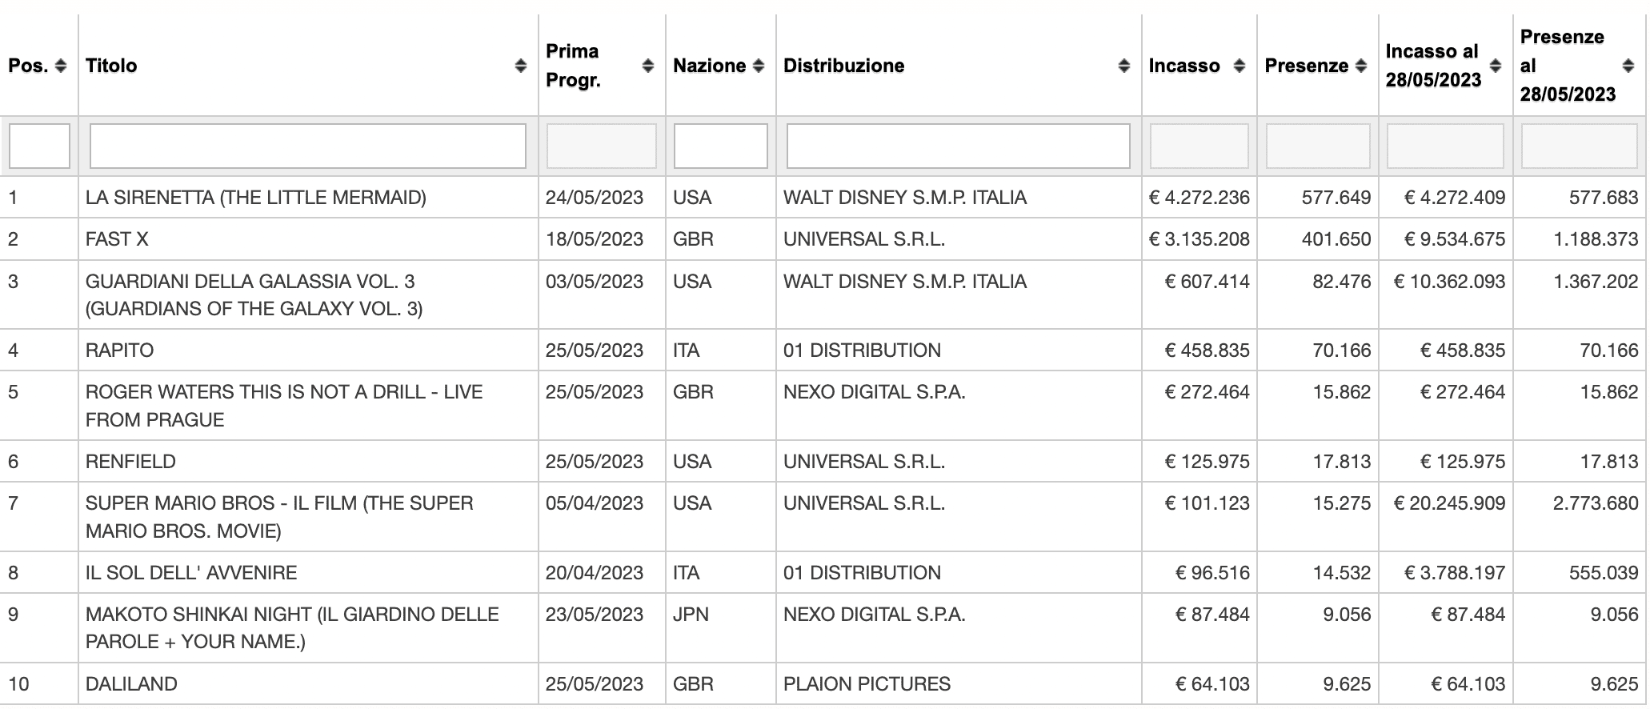
Task: Click PLAION PICTURES distributor cell
Action: pyautogui.click(x=867, y=684)
